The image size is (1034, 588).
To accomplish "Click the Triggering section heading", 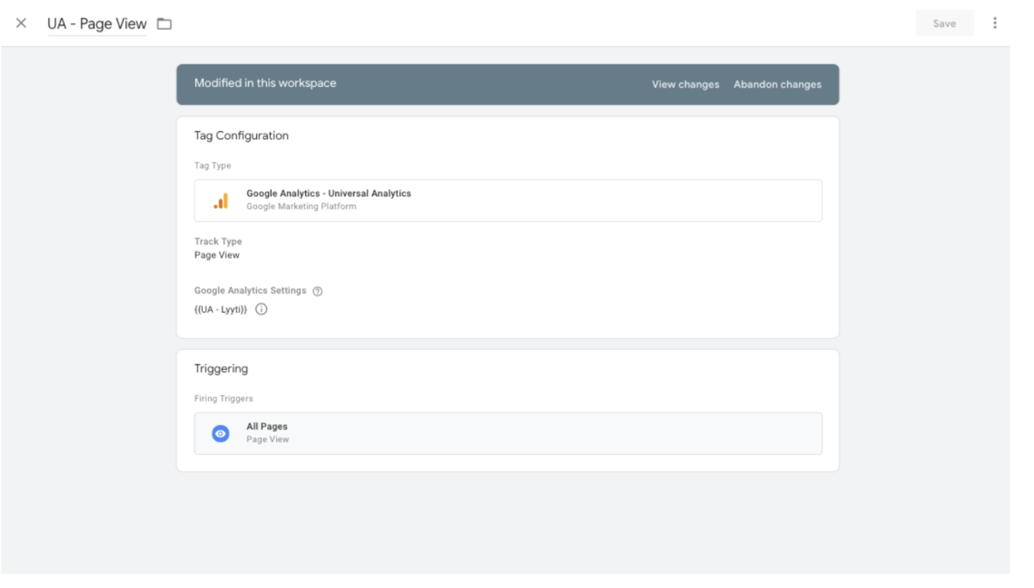I will click(221, 369).
